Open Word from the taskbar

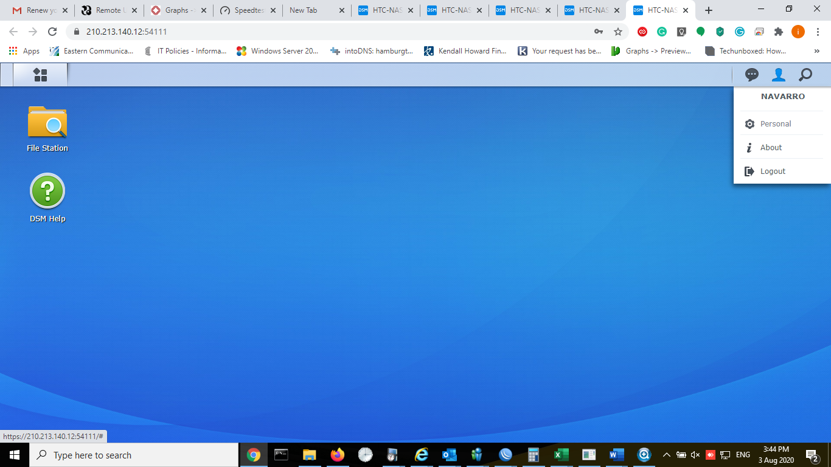[616, 455]
